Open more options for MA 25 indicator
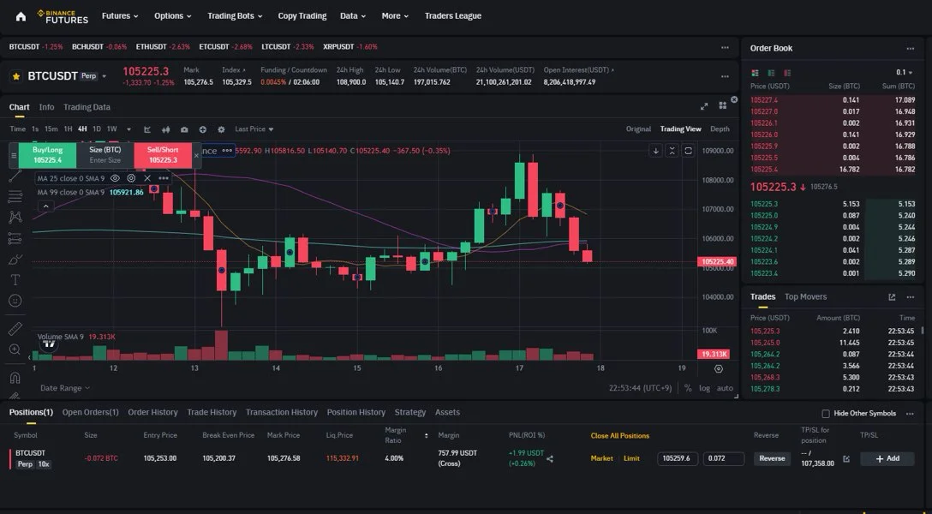This screenshot has height=514, width=932. click(164, 178)
